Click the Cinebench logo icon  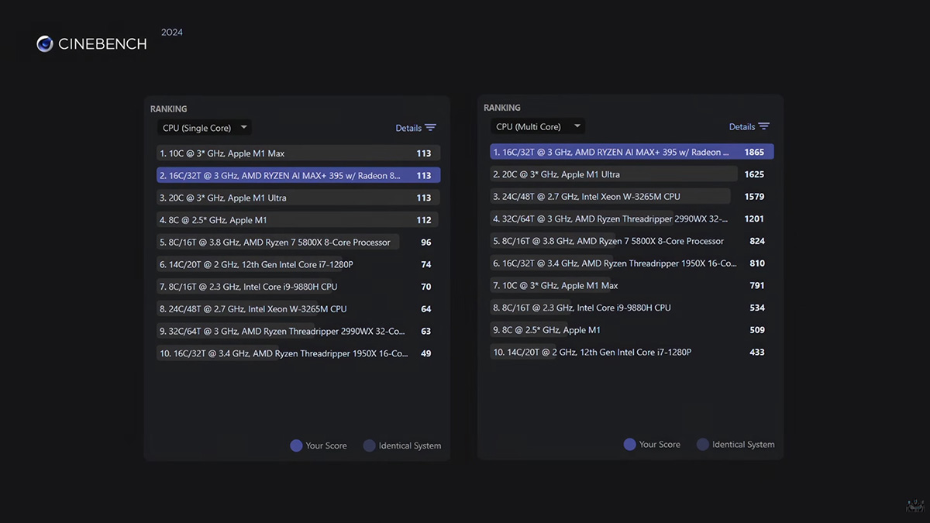45,44
